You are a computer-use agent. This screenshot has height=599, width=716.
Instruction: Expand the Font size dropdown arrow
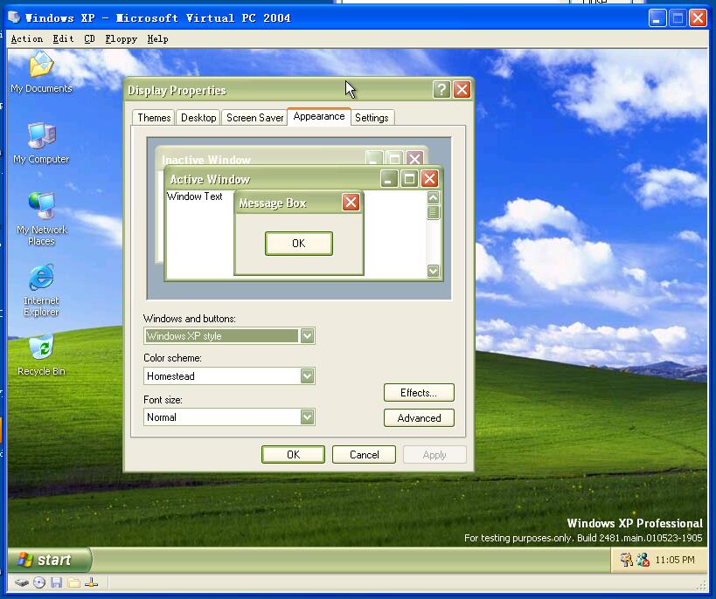(308, 417)
